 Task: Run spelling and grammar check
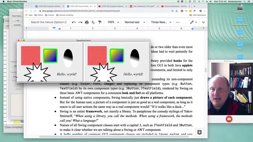[x=93, y=22]
